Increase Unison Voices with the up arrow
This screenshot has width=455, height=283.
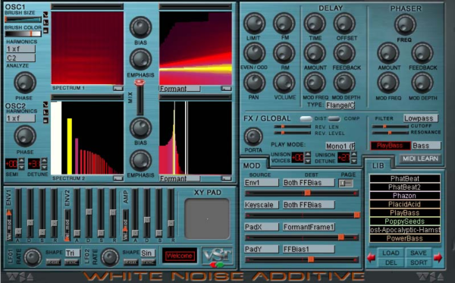(308, 154)
